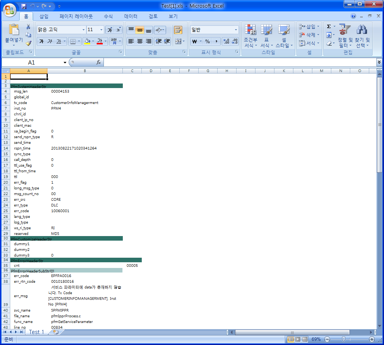Screen dimensions: 384x345
Task: Click the Cut scissors icon
Action: 28,27
